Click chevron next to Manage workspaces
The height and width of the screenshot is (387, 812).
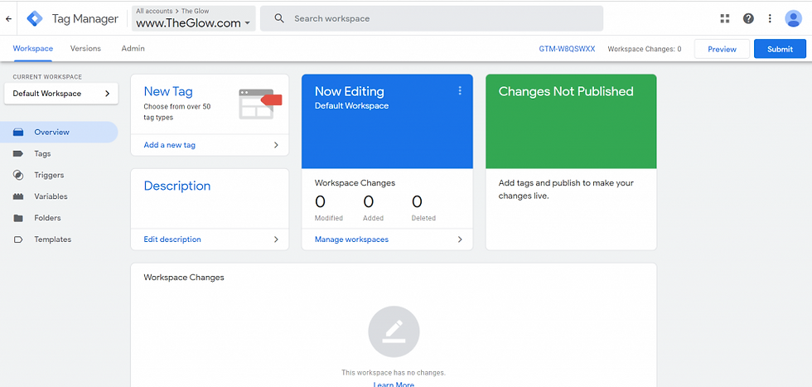coord(460,239)
